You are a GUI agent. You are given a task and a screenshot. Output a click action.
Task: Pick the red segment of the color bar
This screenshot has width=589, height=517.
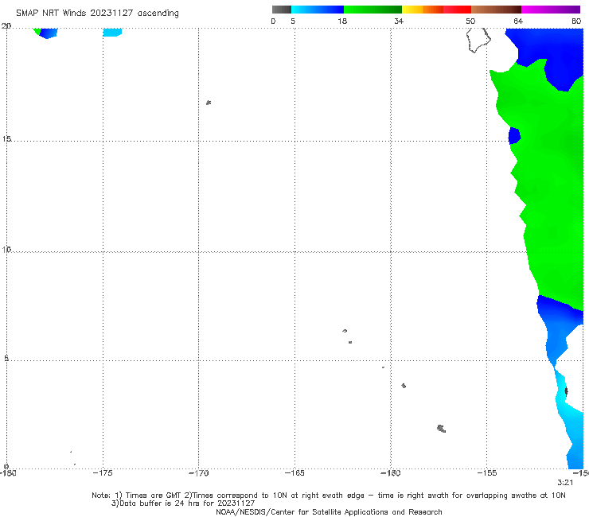click(457, 10)
